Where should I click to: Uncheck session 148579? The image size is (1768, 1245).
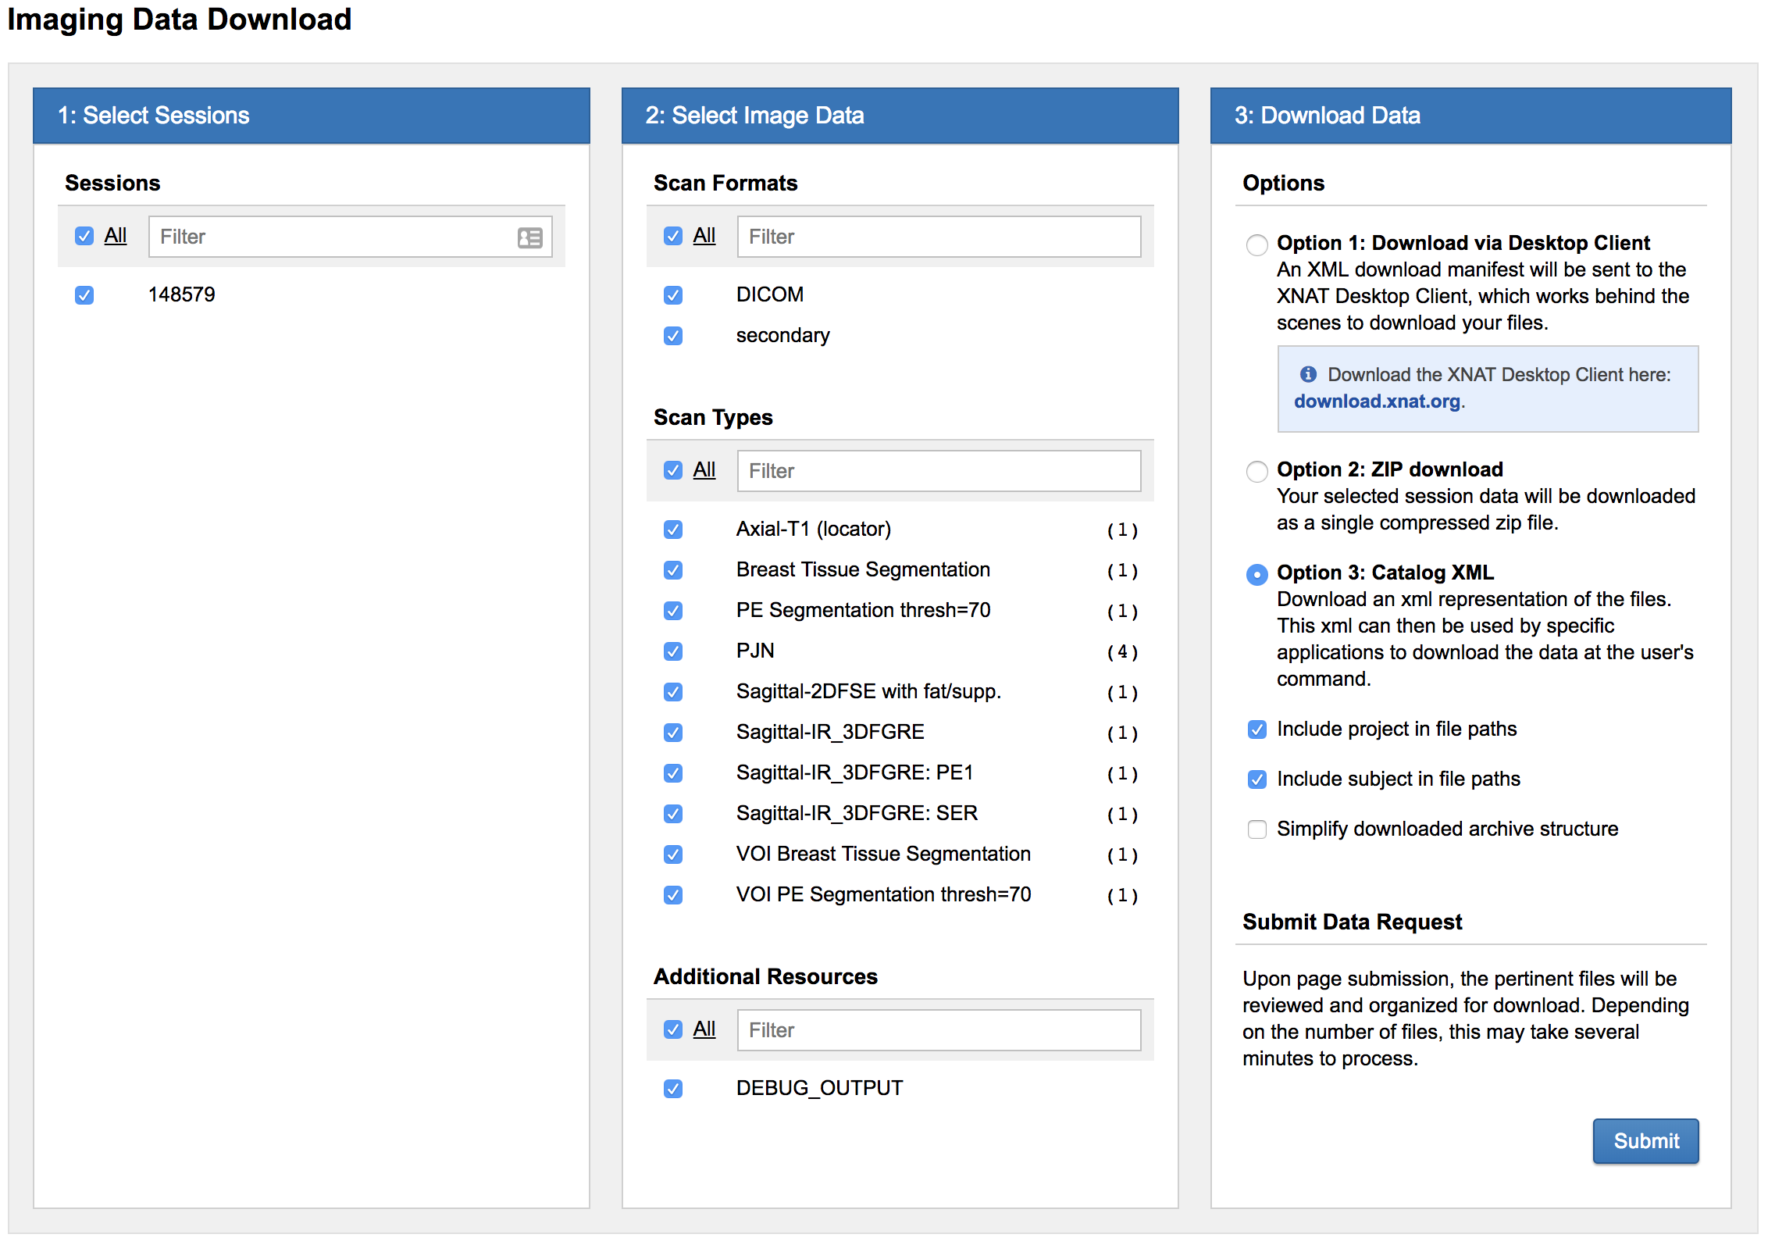click(84, 294)
